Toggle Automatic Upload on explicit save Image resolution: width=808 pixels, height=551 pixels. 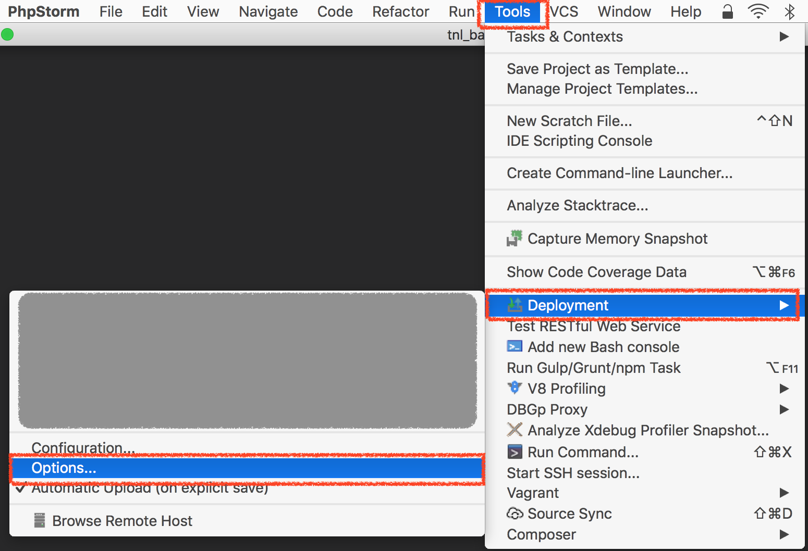[247, 488]
